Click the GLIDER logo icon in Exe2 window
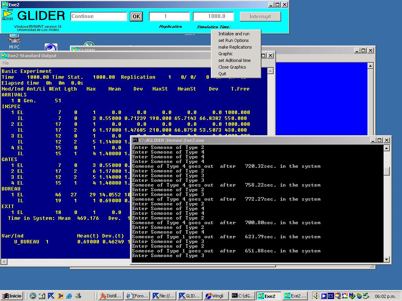 click(x=7, y=15)
